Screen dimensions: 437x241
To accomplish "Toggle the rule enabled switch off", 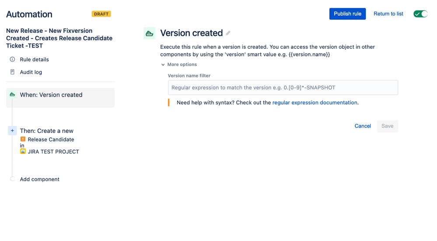I will click(420, 14).
